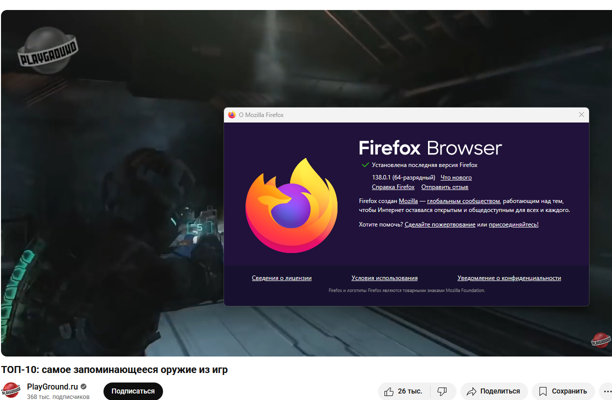Viewport: 612px width, 400px height.
Task: Click the video title 'ТОП-10: самое запоминающееся оружие из игр'
Action: tap(114, 370)
